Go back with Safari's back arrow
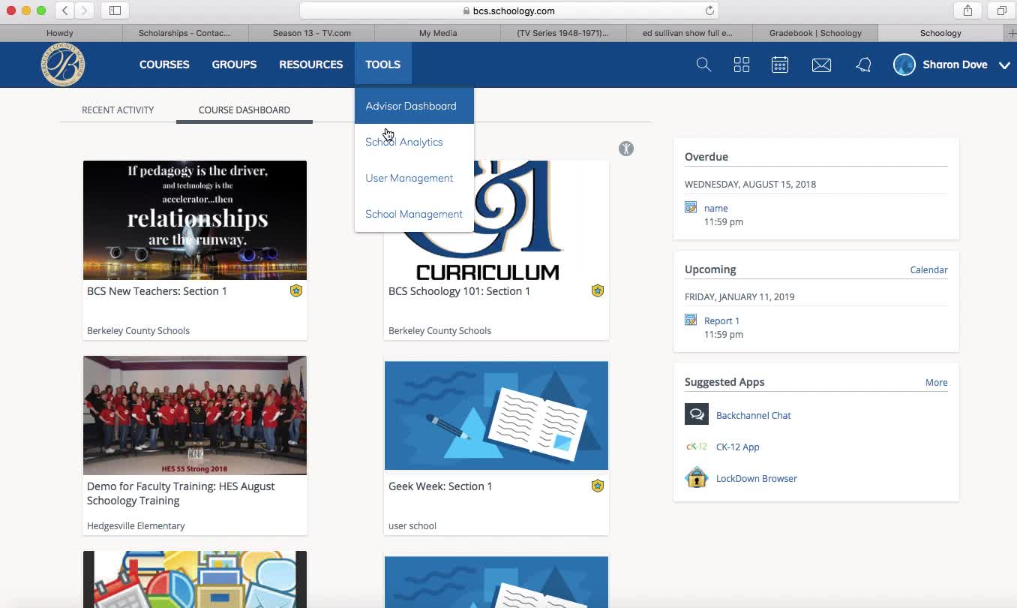1017x608 pixels. 65,11
